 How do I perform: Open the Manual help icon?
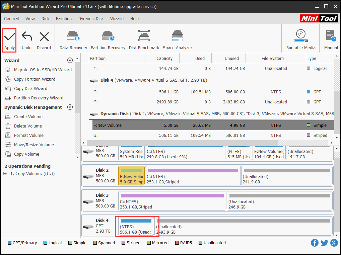331,40
